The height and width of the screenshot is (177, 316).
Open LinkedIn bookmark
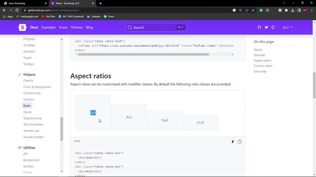(94, 16)
